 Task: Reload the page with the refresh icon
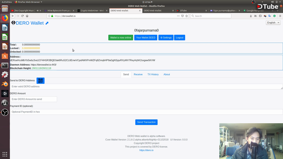click(x=23, y=16)
